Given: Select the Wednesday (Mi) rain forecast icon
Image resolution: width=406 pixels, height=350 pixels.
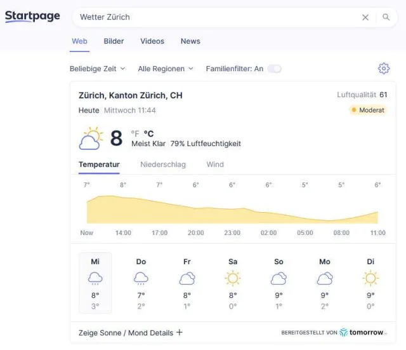Looking at the screenshot, I should [95, 278].
